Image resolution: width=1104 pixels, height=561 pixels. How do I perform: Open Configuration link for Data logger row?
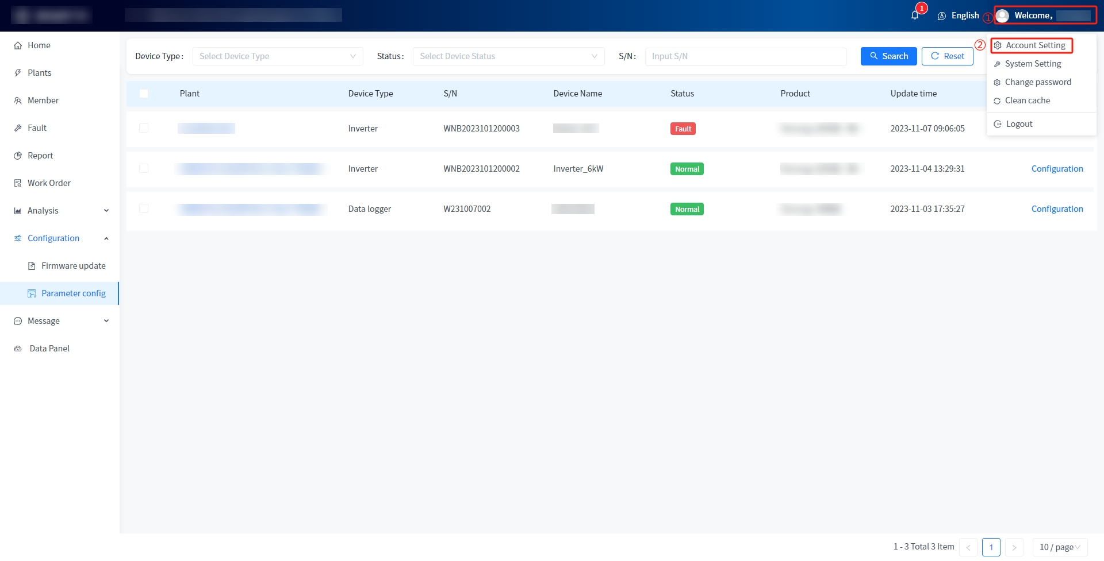click(1057, 209)
